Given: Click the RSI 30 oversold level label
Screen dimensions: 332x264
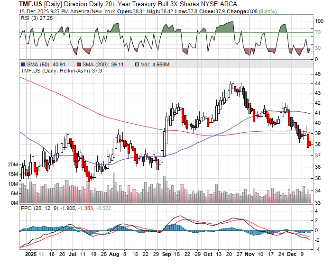Looking at the screenshot, I should click(318, 48).
